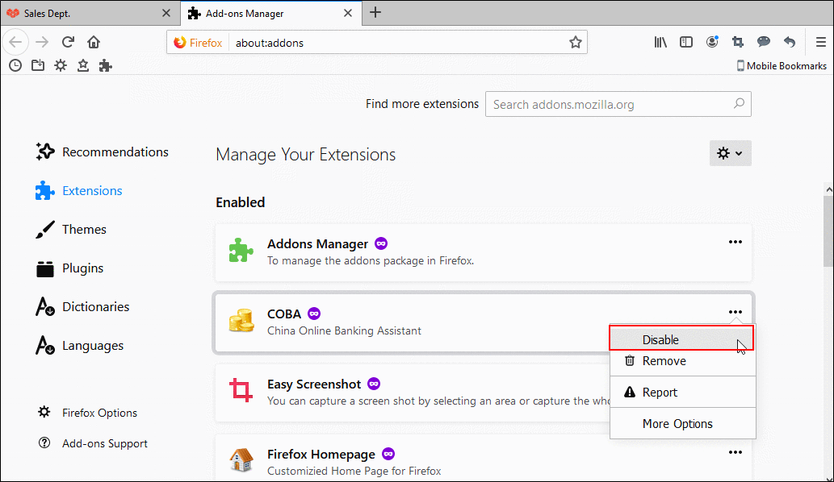Select the Extensions category

click(79, 190)
